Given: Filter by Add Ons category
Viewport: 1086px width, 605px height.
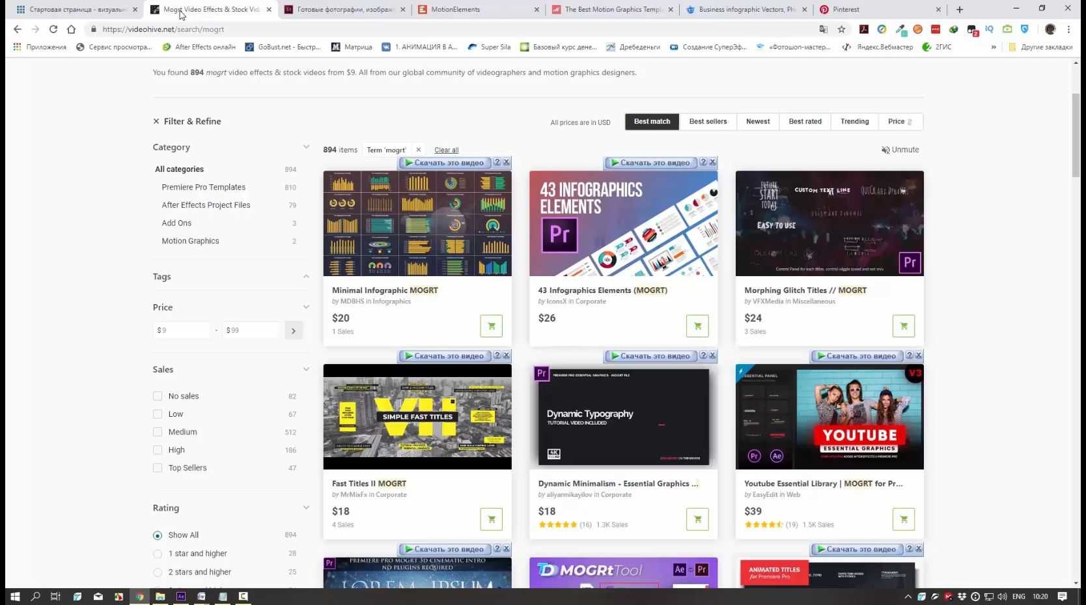Looking at the screenshot, I should tap(176, 223).
